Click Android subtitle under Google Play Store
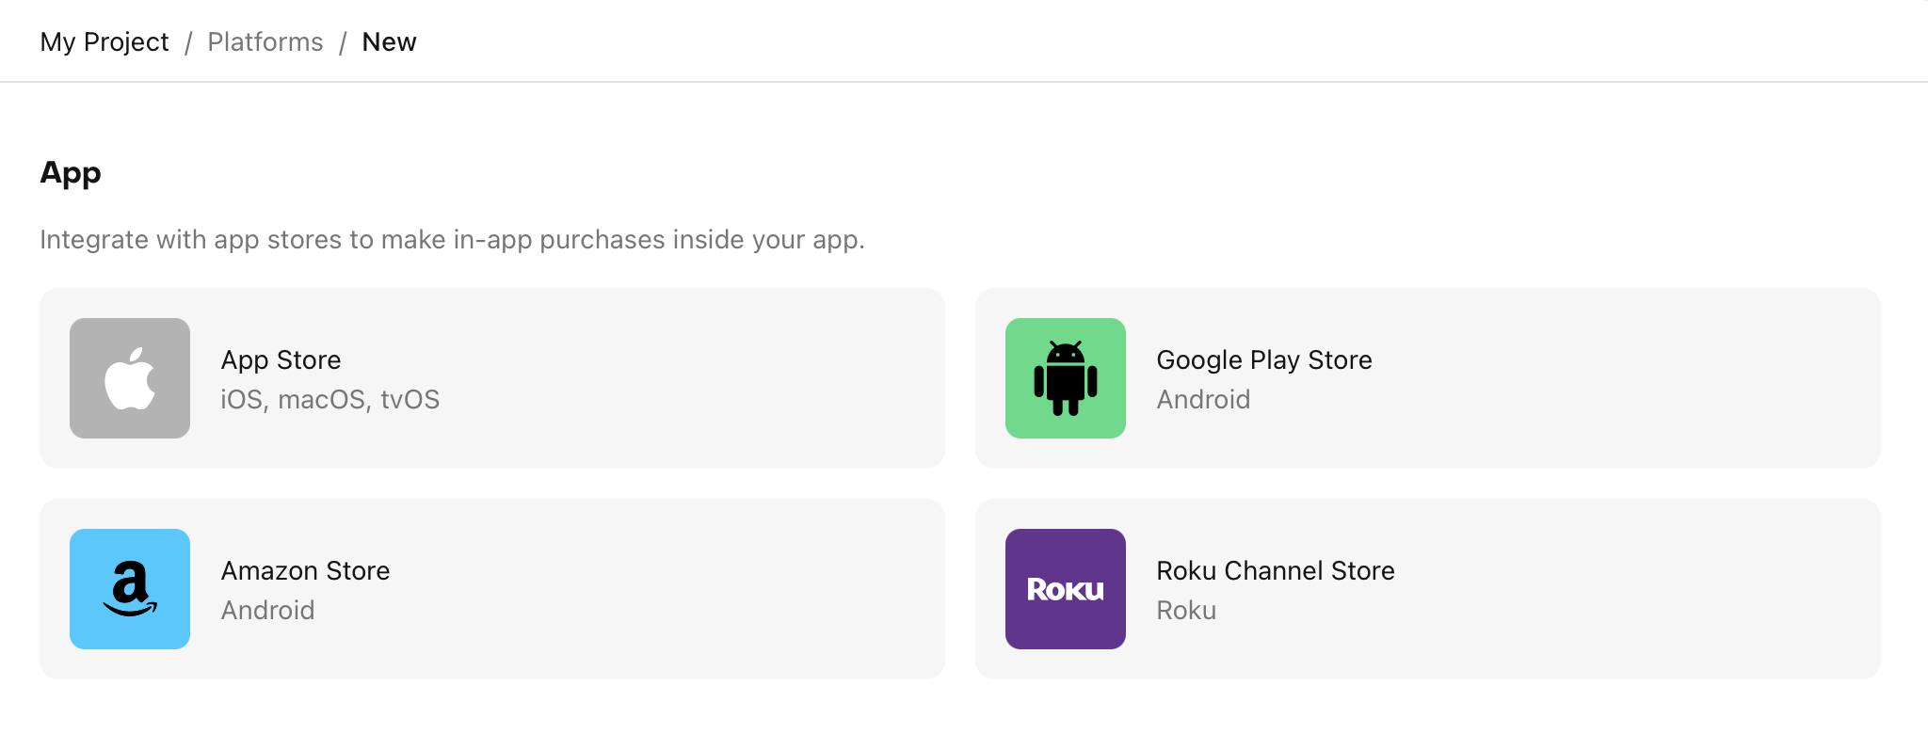This screenshot has height=734, width=1928. tap(1203, 400)
